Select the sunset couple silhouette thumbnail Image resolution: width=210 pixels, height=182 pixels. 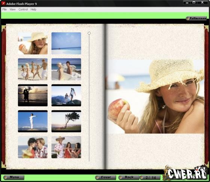pyautogui.click(x=33, y=95)
